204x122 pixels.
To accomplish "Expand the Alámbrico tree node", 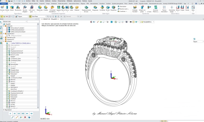I will click(4, 38).
